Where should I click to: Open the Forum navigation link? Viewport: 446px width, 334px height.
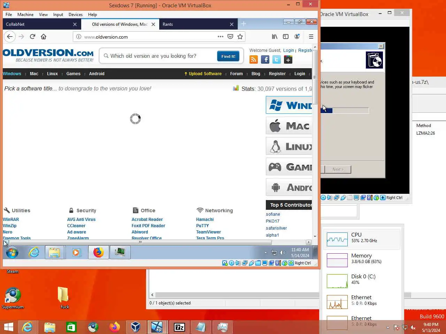(236, 74)
